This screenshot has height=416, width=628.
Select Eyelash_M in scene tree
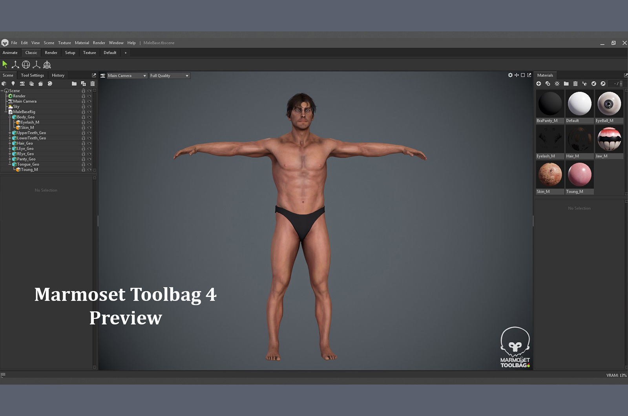[30, 122]
